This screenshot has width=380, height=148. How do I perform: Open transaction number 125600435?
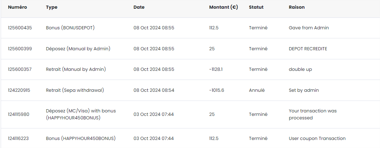pyautogui.click(x=20, y=28)
